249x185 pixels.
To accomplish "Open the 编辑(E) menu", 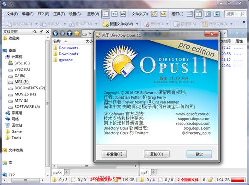I will (x=28, y=14).
